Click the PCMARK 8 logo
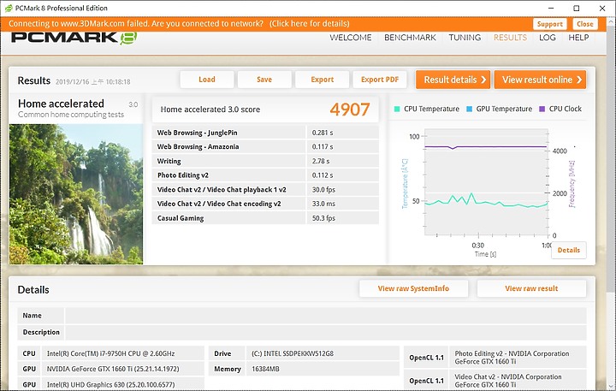Viewport: 616px width, 391px height. (x=74, y=38)
